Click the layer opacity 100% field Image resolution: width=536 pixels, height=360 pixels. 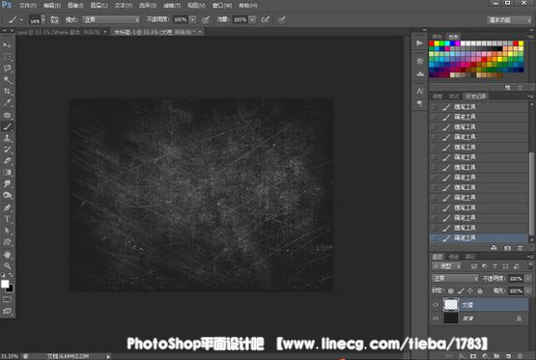(x=516, y=279)
